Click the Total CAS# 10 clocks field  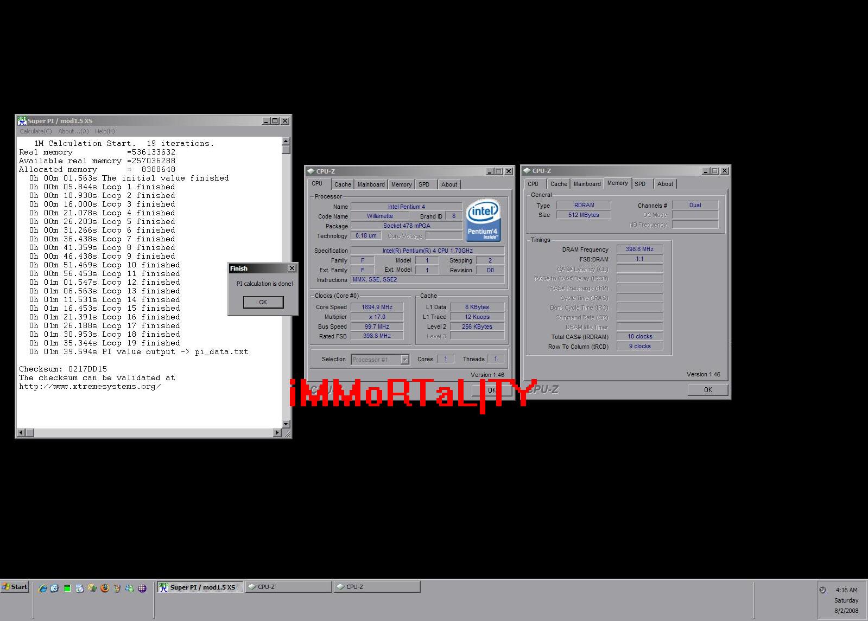click(639, 336)
